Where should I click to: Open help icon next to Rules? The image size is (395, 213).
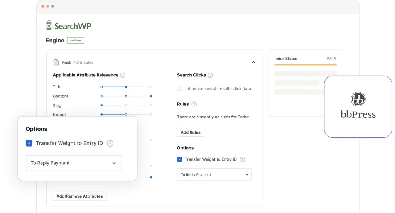[194, 104]
